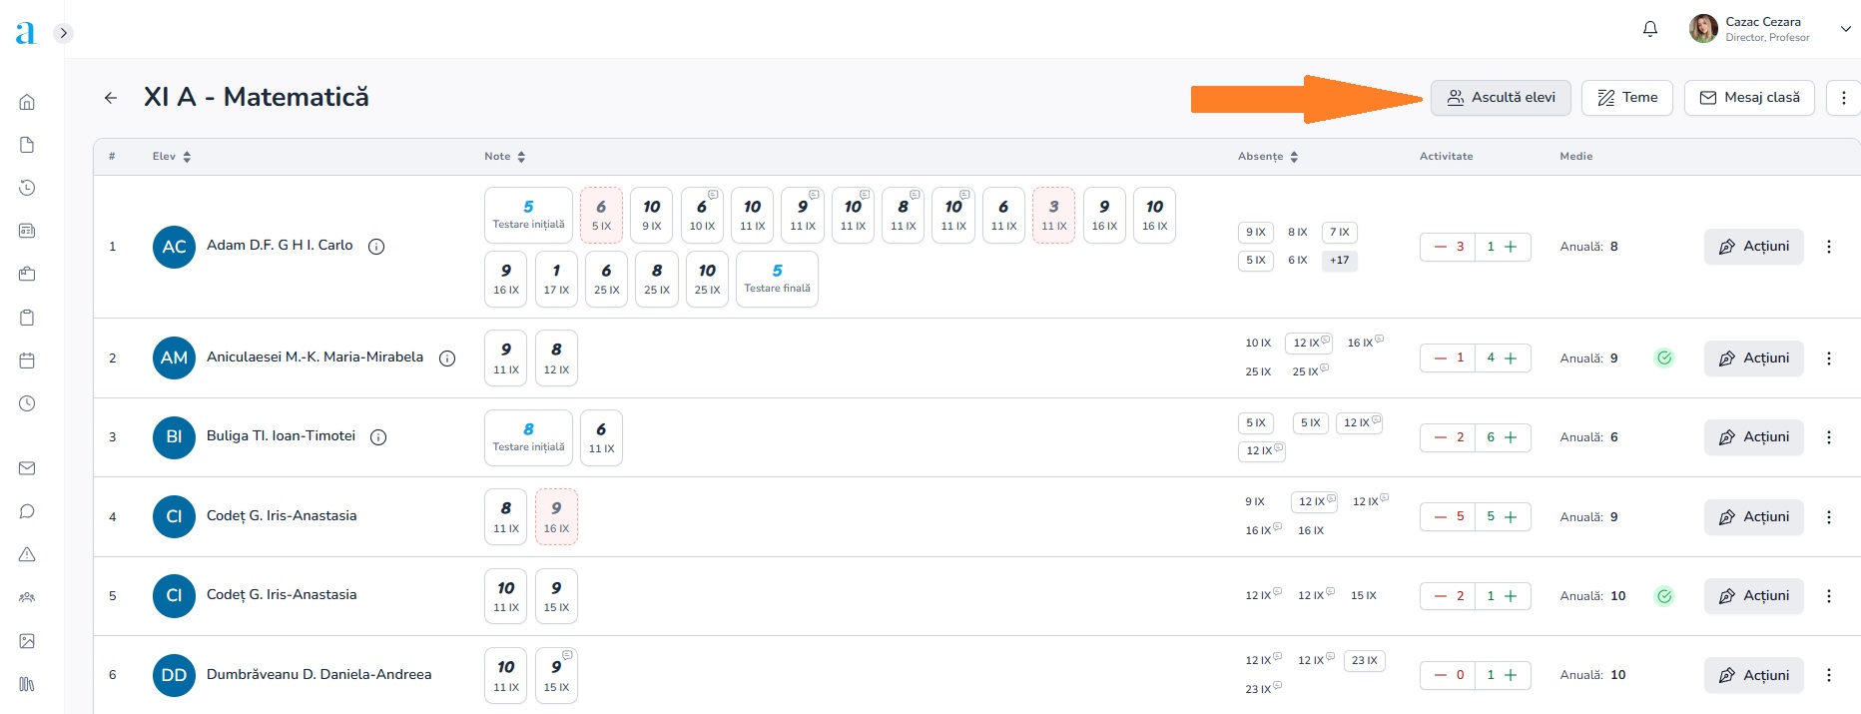The height and width of the screenshot is (714, 1861).
Task: Decrease activity for Adam Carlo with minus
Action: point(1440,247)
